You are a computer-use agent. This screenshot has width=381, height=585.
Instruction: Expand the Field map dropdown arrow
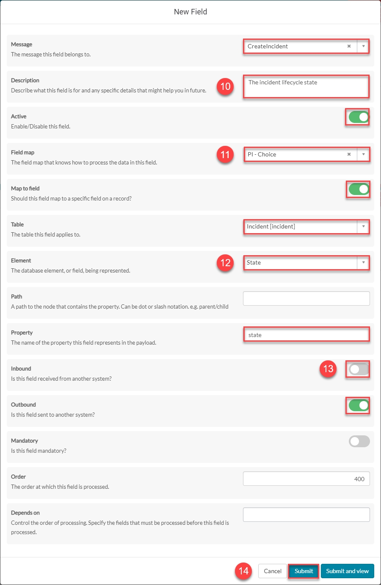click(x=363, y=154)
